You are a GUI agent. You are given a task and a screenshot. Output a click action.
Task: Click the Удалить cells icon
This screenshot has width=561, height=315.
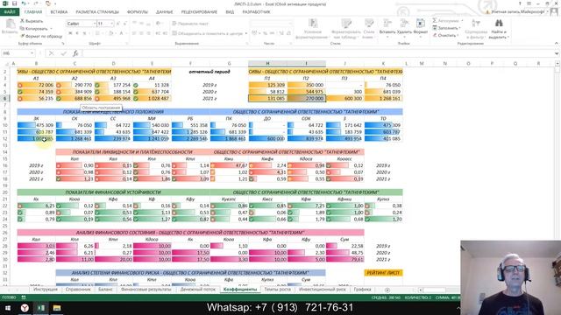pyautogui.click(x=404, y=24)
